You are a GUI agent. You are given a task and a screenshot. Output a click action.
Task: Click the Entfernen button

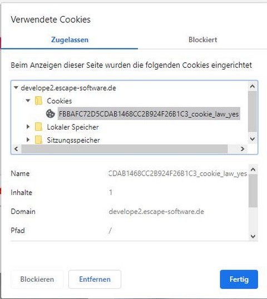tap(95, 279)
